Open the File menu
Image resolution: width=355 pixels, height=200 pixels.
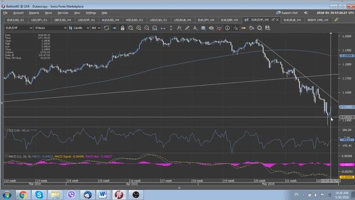pos(5,13)
